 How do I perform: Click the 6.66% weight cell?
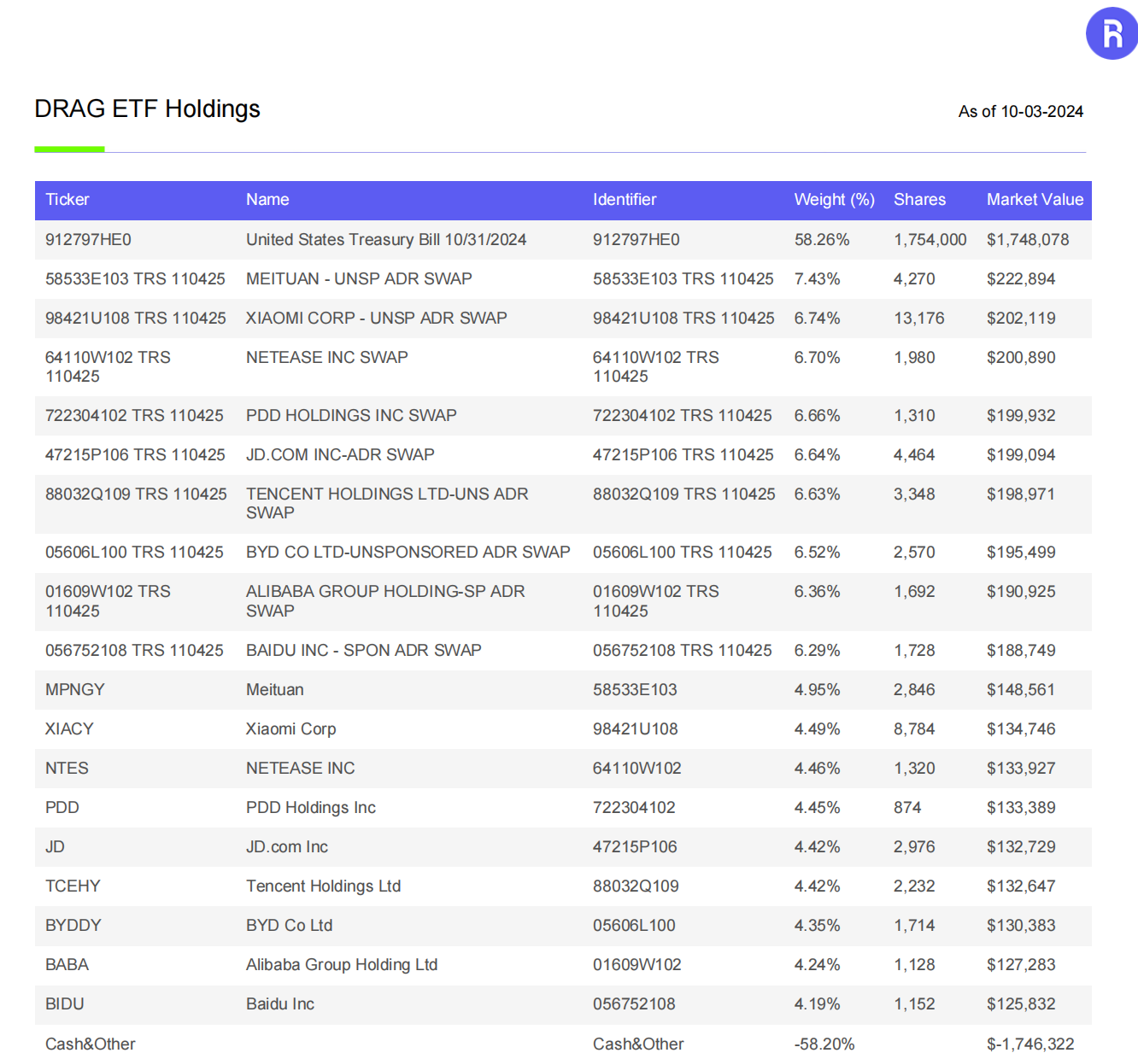click(817, 416)
